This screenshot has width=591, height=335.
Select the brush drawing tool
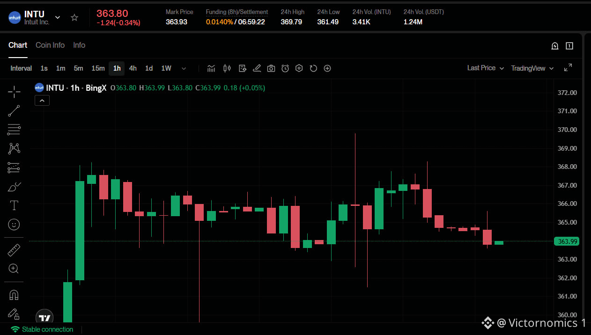point(15,187)
